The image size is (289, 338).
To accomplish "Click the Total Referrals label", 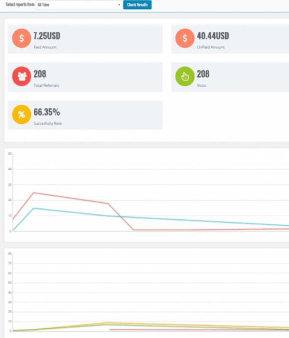I will (x=46, y=85).
